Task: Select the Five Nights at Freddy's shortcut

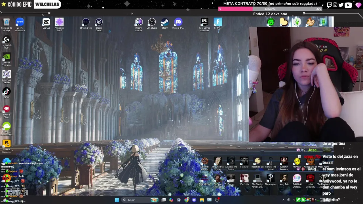Action: point(310,164)
